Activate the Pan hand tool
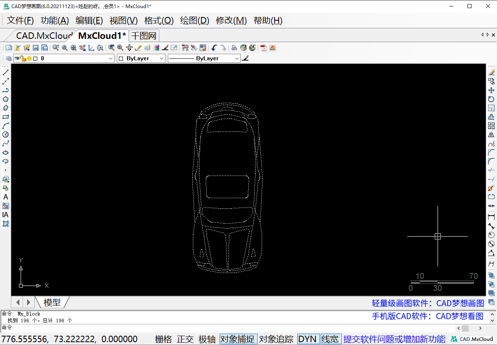The height and width of the screenshot is (345, 497). coord(82,48)
